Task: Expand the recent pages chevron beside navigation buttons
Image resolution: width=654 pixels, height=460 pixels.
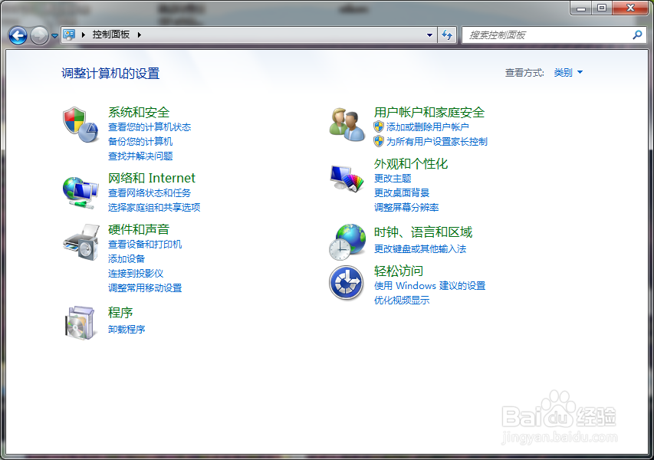Action: click(x=53, y=34)
